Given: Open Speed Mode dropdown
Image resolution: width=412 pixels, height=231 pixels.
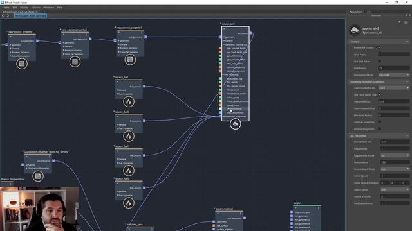Looking at the screenshot, I should click(x=395, y=190).
